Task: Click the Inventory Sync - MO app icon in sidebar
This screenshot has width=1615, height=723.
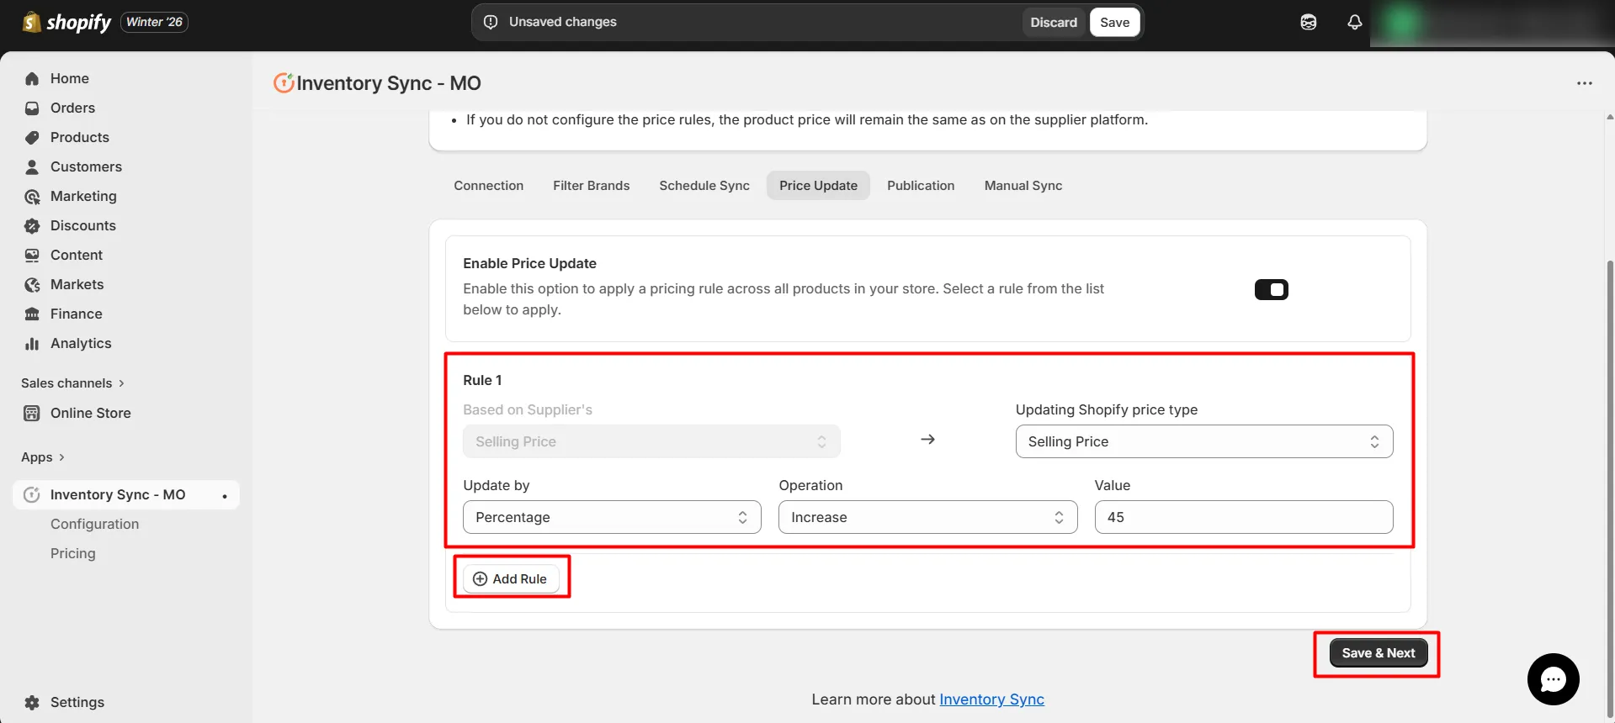Action: (32, 494)
